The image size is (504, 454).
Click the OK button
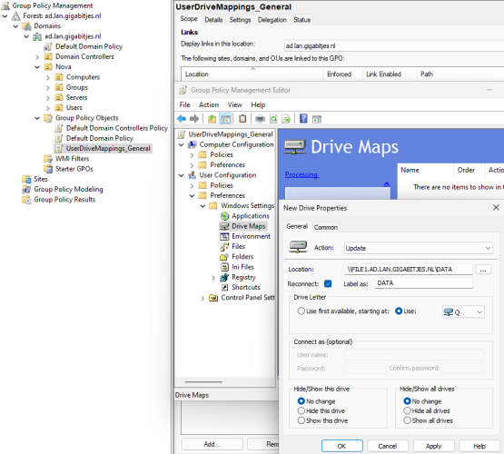342,446
